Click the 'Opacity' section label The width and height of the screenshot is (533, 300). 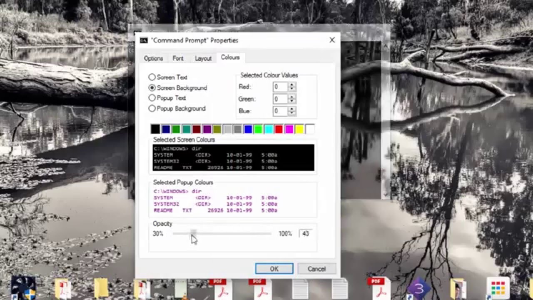[162, 224]
